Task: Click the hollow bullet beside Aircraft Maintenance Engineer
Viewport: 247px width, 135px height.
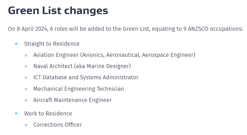Action: click(26, 100)
